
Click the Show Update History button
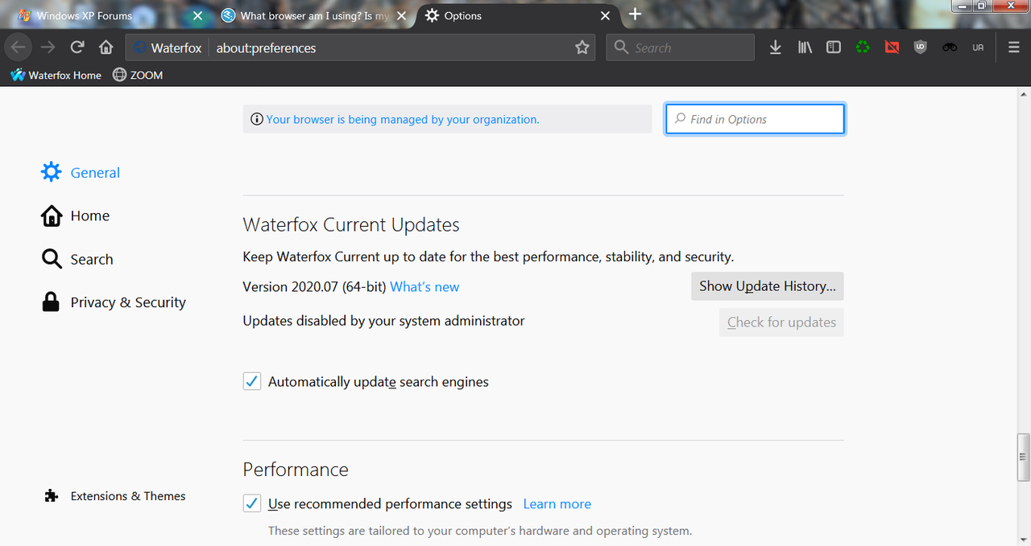768,286
